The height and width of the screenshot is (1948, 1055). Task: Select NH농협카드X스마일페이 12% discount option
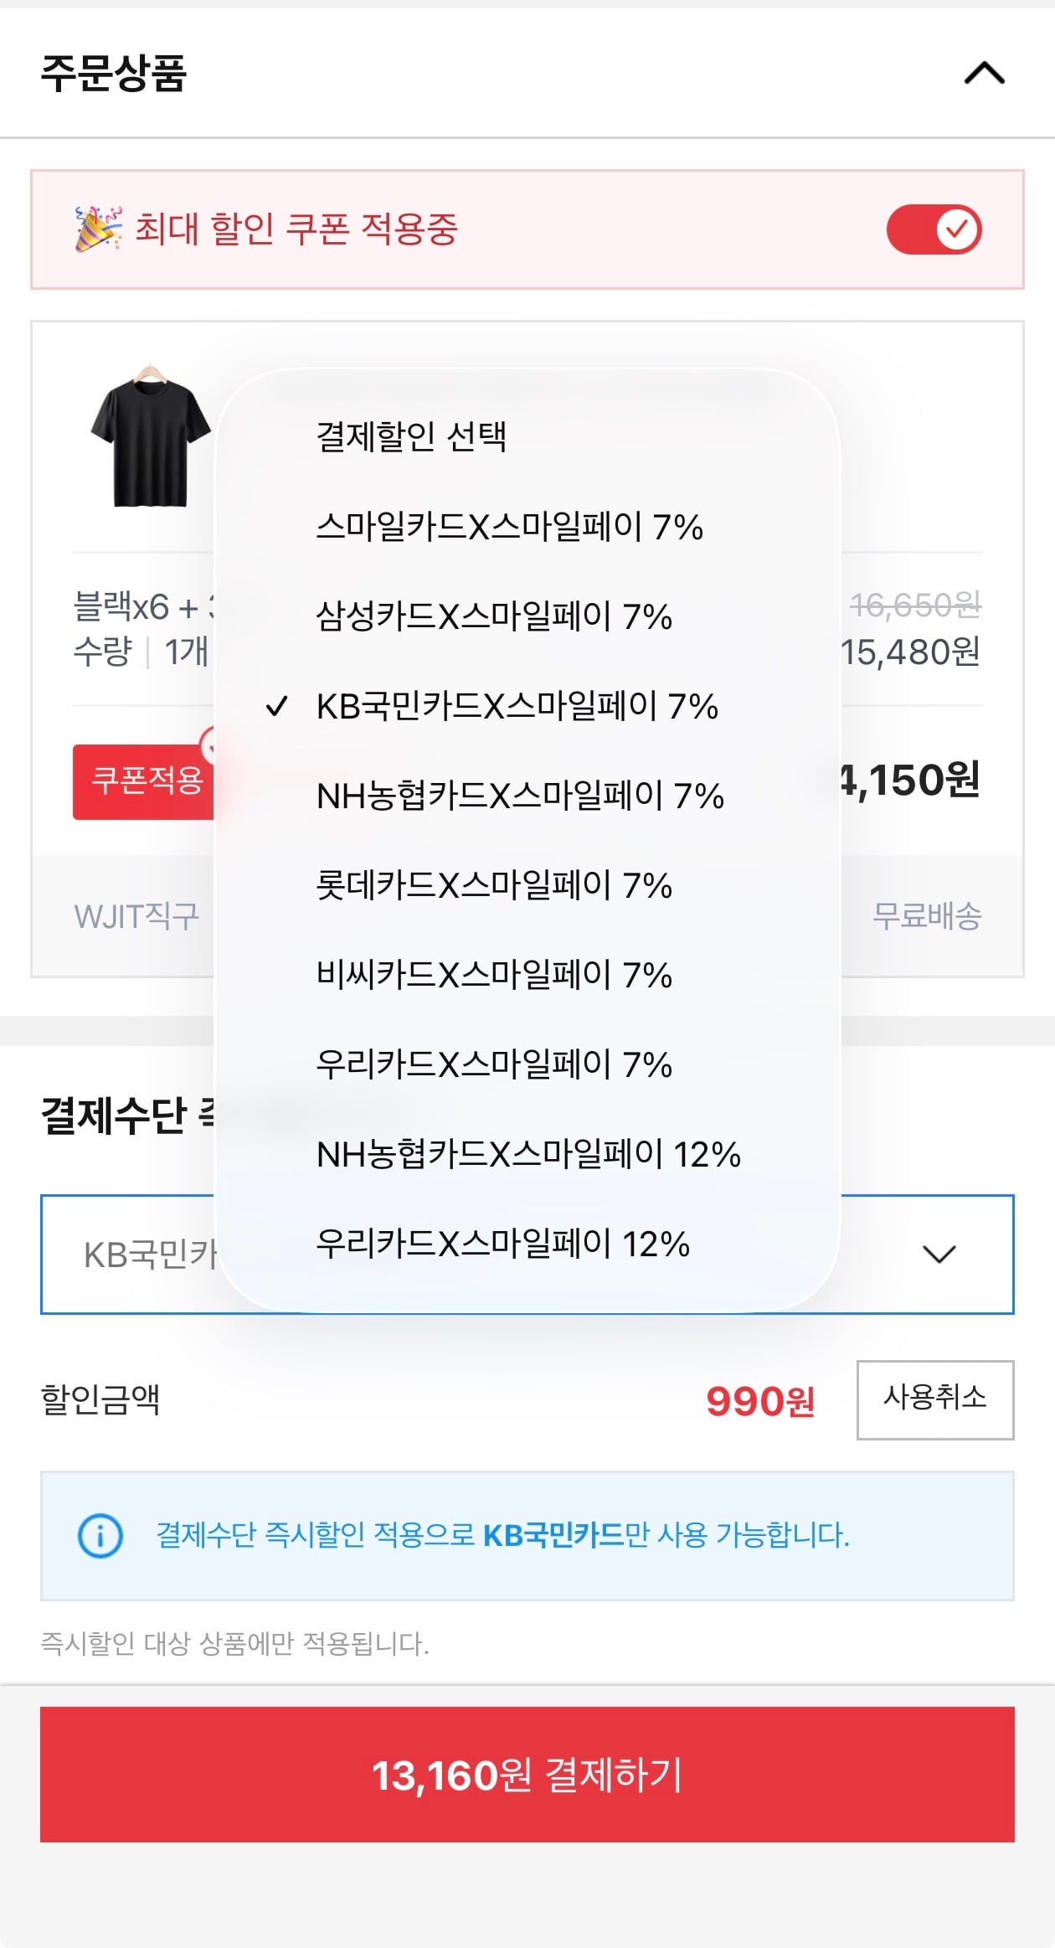click(529, 1156)
